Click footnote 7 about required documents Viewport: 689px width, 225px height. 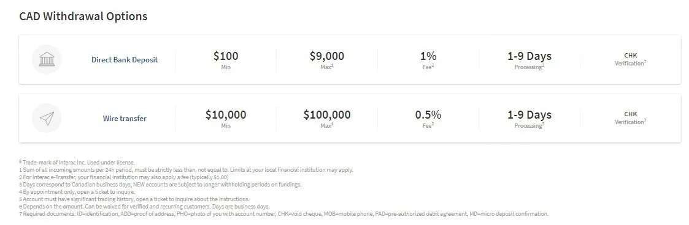click(x=284, y=214)
